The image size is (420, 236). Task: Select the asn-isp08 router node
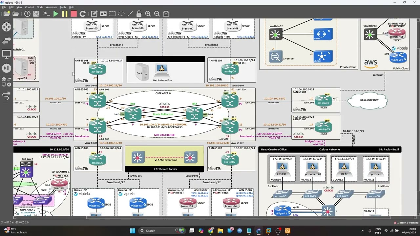(x=97, y=69)
